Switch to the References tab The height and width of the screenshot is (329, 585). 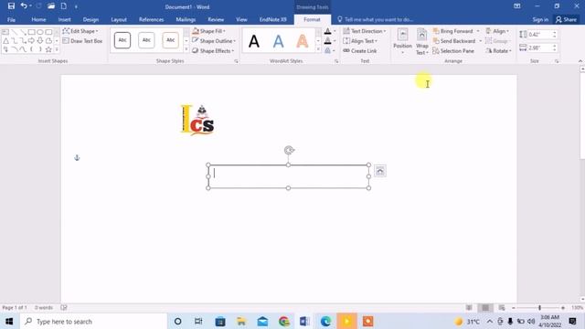point(151,20)
